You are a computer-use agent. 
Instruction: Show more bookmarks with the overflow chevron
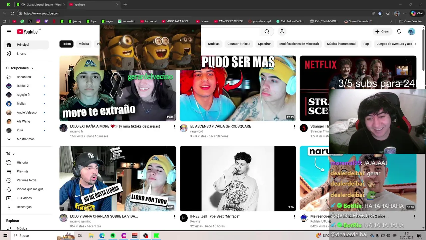(x=391, y=21)
